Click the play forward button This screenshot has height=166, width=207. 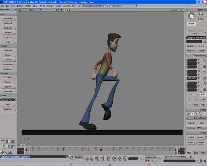(x=108, y=158)
